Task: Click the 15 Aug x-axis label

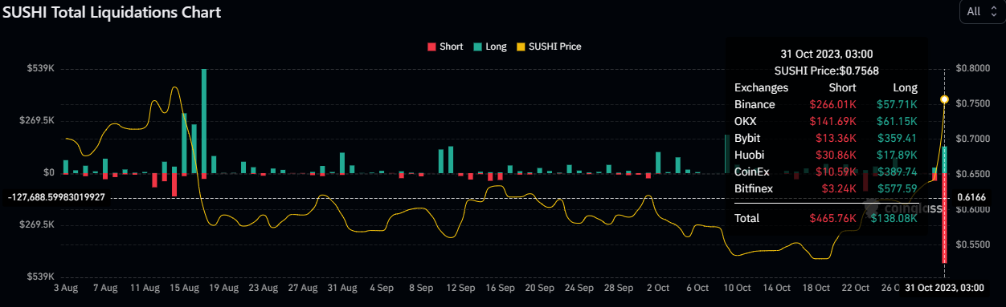Action: pyautogui.click(x=184, y=287)
